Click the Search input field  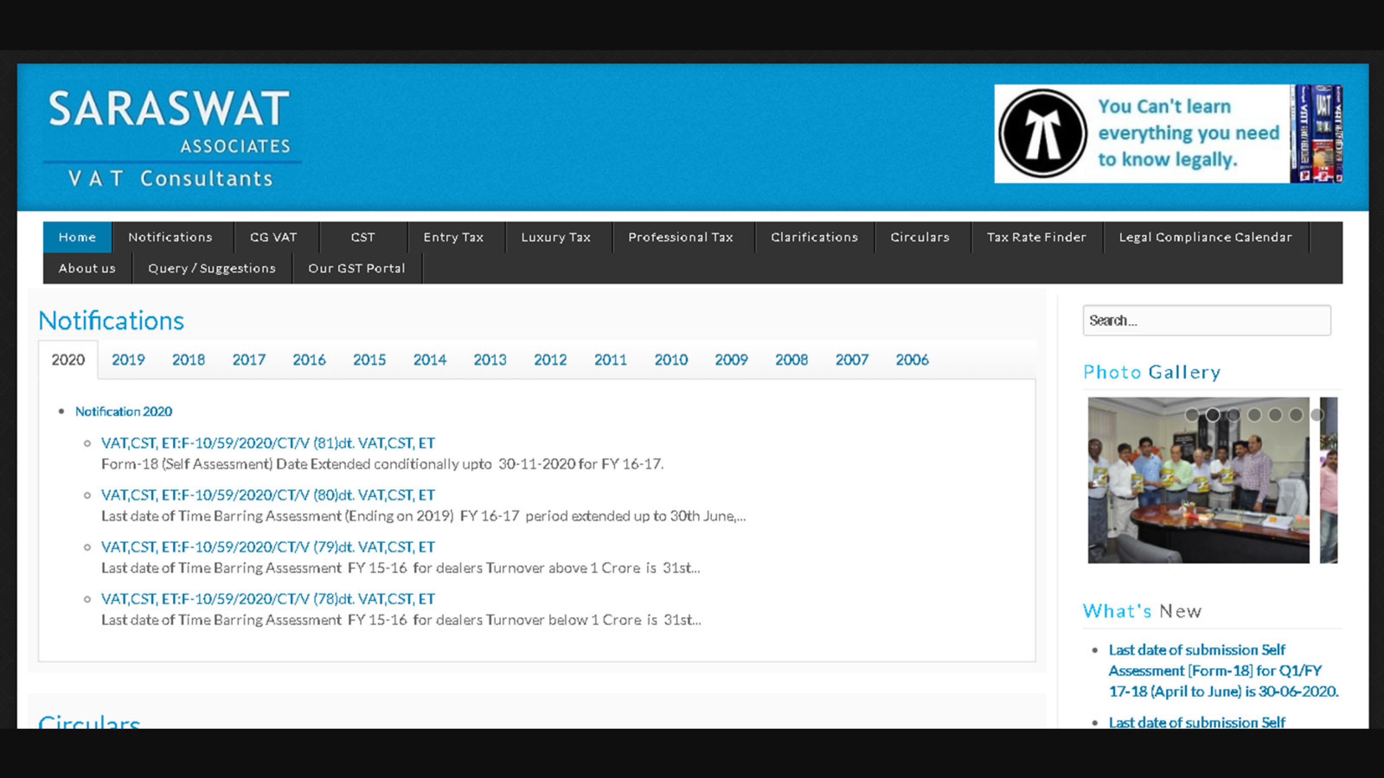1207,320
